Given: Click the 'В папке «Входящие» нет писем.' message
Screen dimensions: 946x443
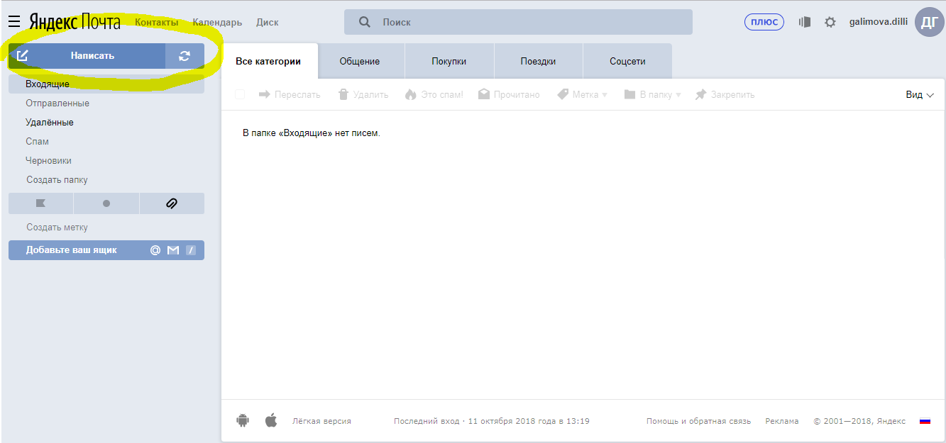Looking at the screenshot, I should (312, 133).
